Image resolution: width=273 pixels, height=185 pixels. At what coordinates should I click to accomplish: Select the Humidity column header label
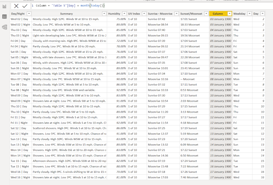[x=114, y=14]
